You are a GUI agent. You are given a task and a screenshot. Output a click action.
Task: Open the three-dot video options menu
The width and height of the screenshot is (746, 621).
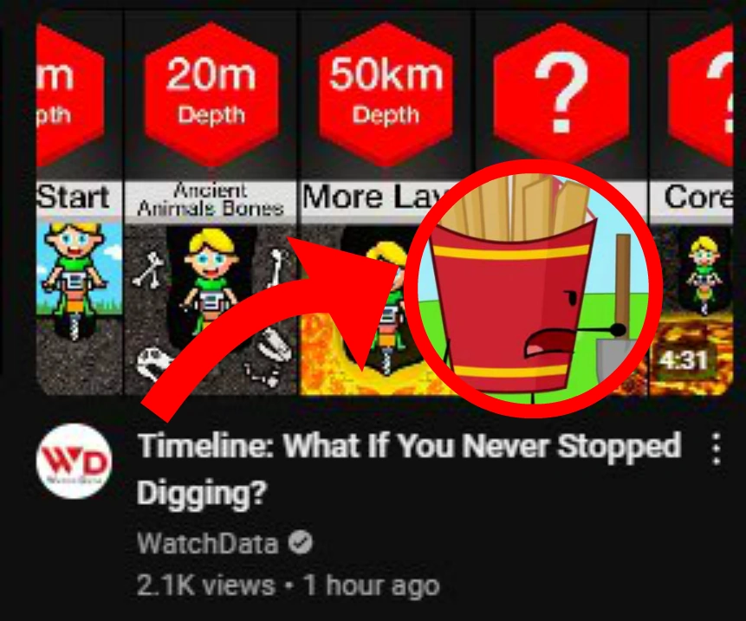(716, 449)
